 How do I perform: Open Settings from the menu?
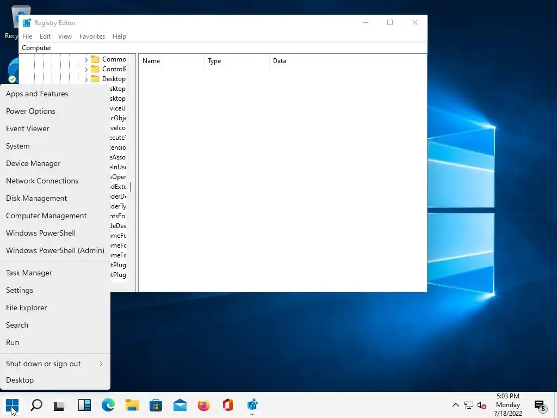tap(55, 291)
